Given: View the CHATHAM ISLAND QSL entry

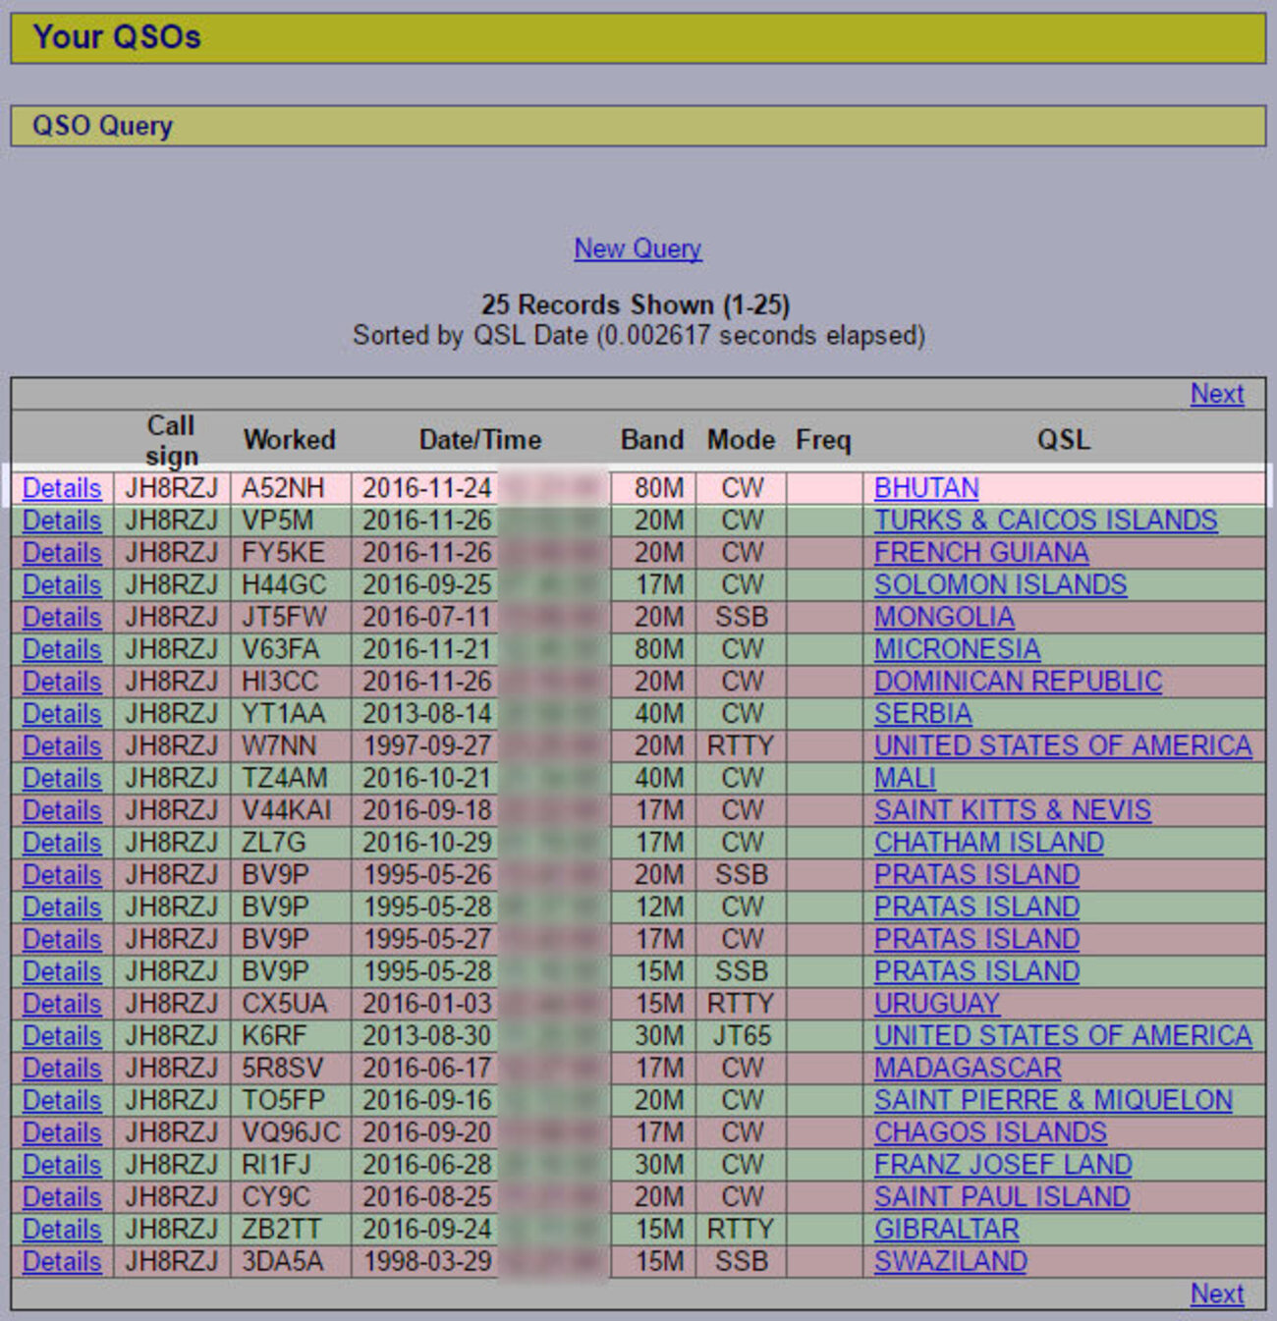Looking at the screenshot, I should [x=988, y=843].
